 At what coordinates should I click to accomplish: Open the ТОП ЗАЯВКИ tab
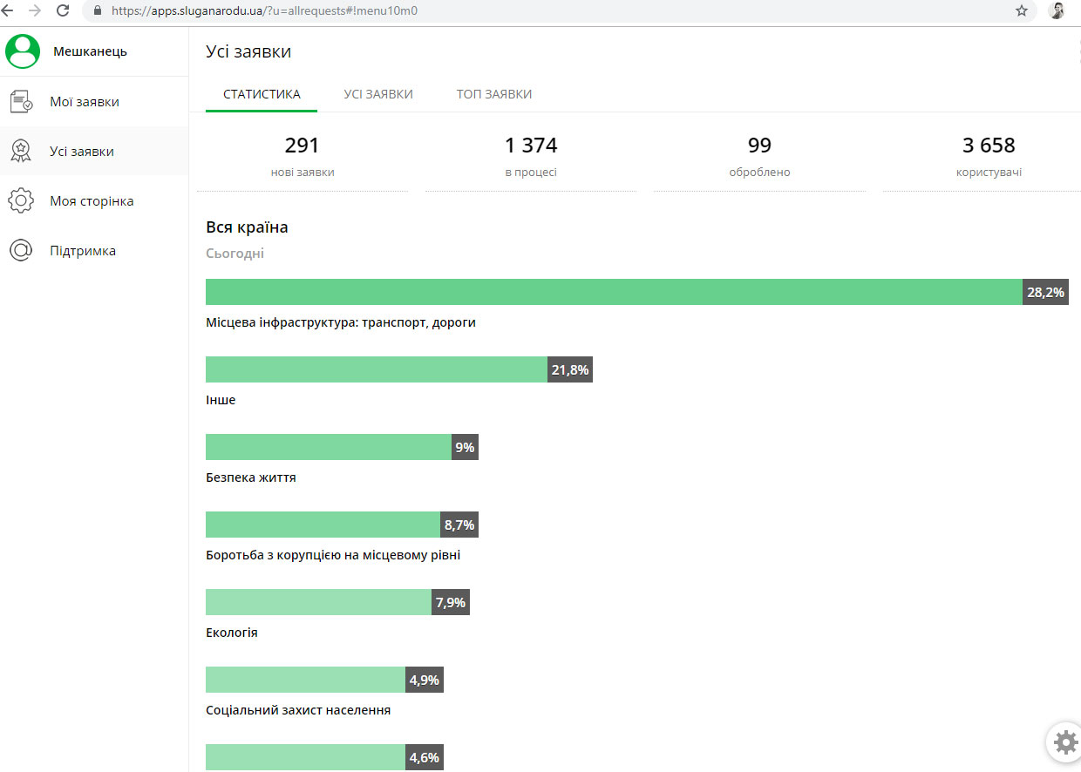pyautogui.click(x=494, y=94)
